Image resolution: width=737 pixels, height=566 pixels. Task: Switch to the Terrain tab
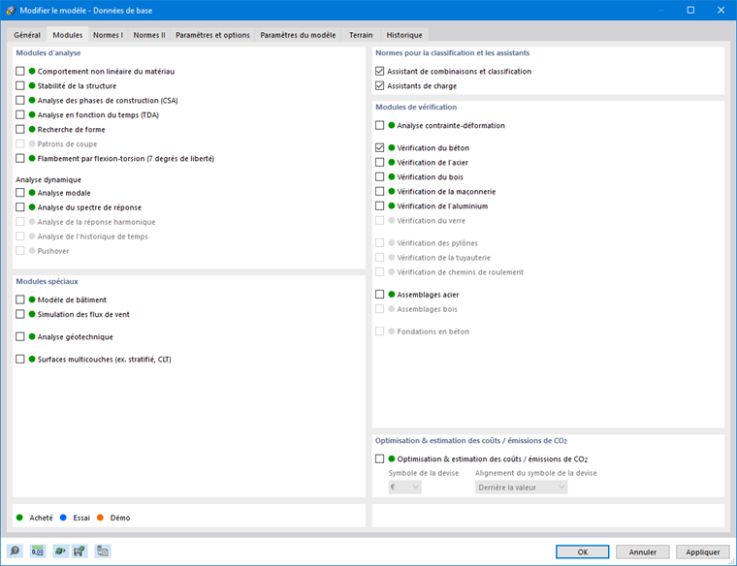click(361, 35)
